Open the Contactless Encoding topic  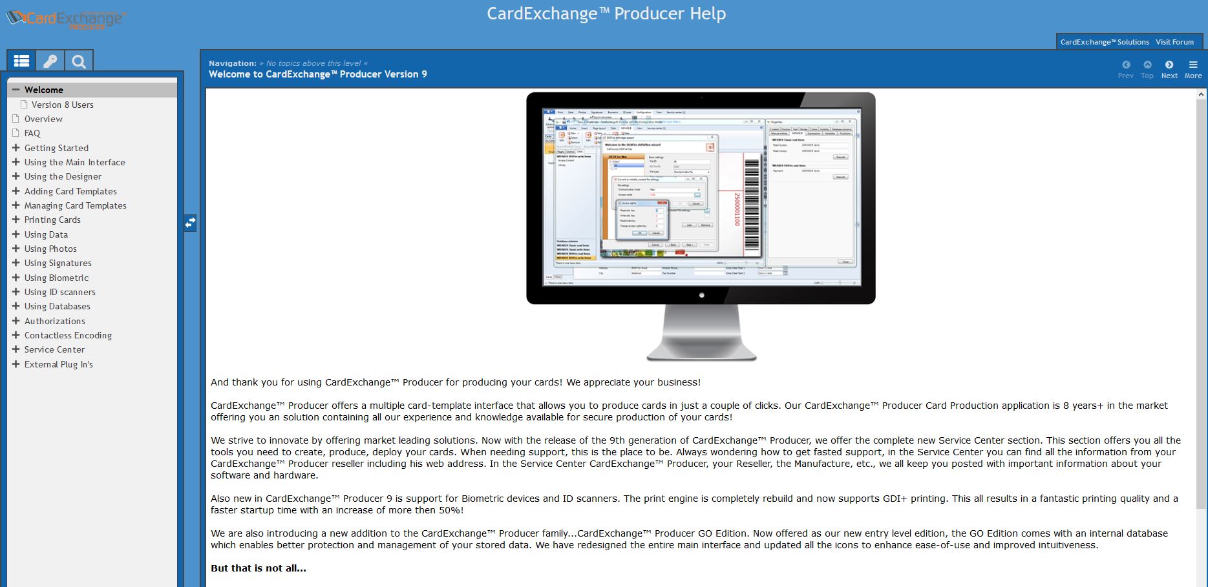(x=68, y=335)
